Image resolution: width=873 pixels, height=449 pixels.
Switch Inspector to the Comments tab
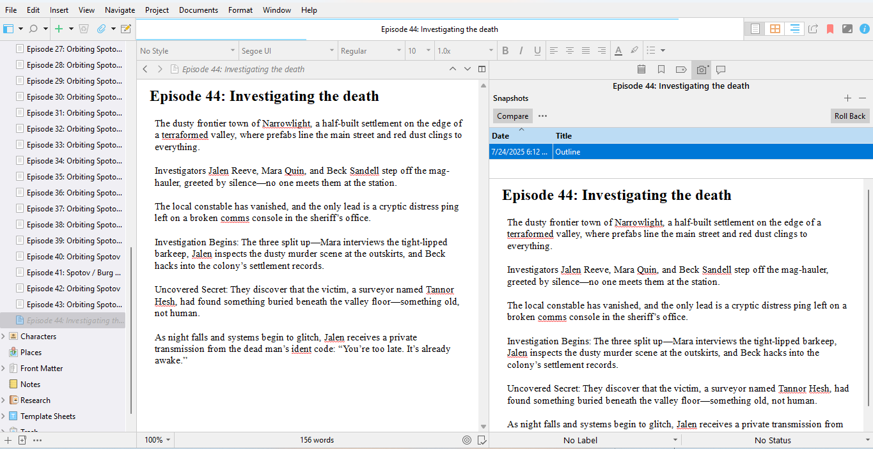[x=721, y=70]
